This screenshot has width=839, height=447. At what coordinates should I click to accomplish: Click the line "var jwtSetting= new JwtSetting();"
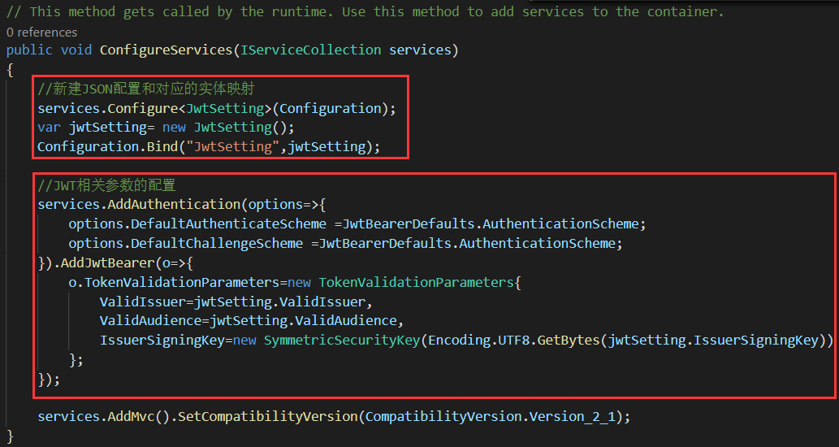point(166,128)
